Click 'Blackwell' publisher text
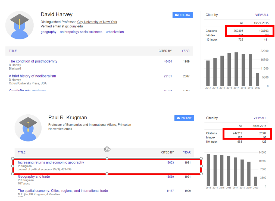The height and width of the screenshot is (201, 275). pyautogui.click(x=15, y=68)
